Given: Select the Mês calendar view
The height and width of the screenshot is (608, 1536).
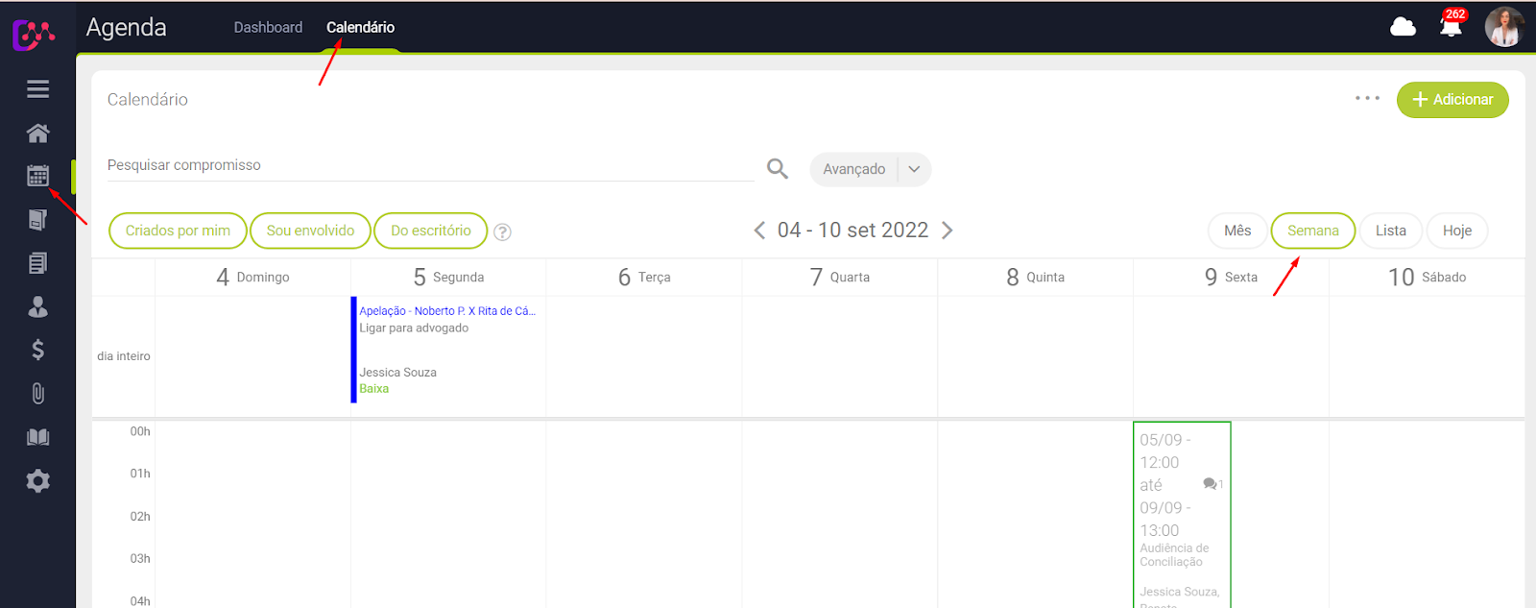Looking at the screenshot, I should point(1237,231).
